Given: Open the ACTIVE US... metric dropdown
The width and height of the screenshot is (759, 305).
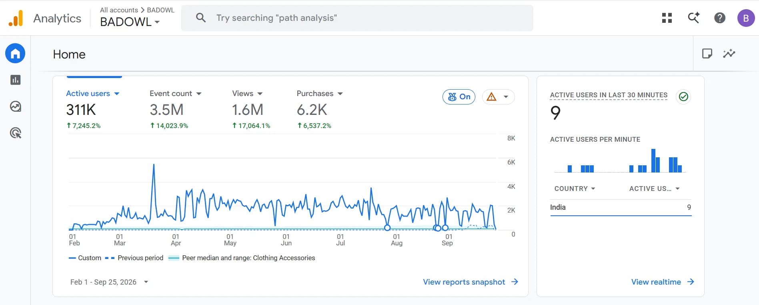Looking at the screenshot, I should click(655, 189).
